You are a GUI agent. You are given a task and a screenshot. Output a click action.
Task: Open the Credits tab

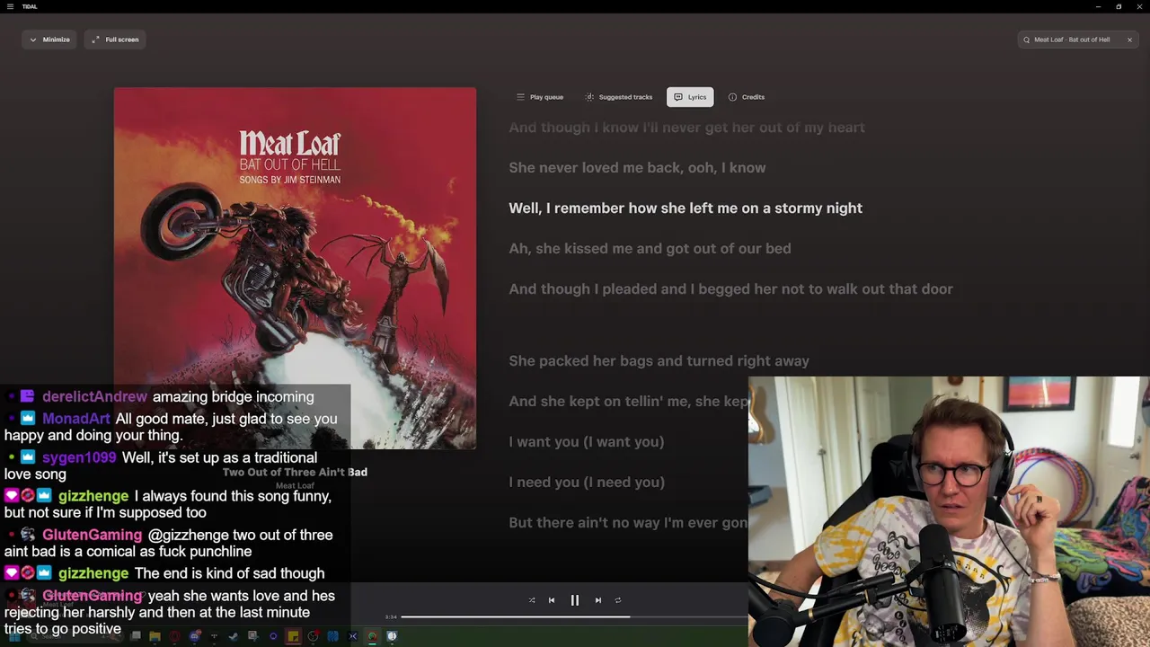747,97
